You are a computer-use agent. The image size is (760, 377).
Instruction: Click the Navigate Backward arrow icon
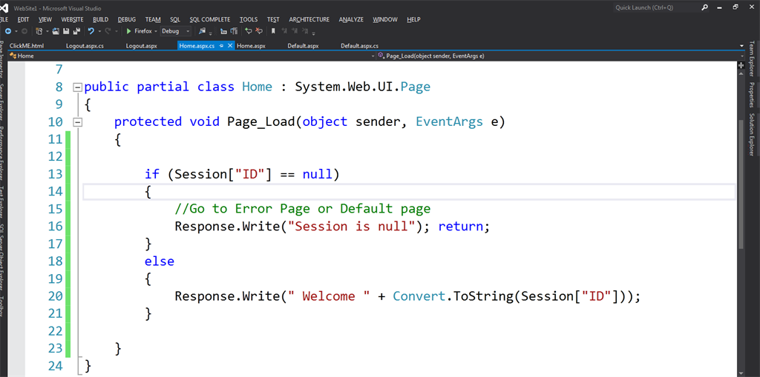(x=7, y=31)
